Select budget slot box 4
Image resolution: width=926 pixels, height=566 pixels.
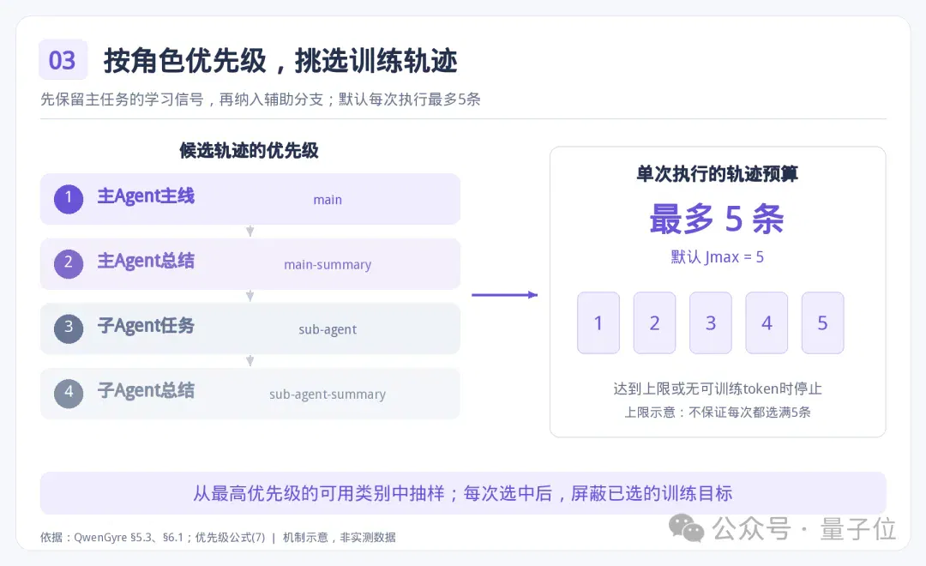pyautogui.click(x=767, y=322)
